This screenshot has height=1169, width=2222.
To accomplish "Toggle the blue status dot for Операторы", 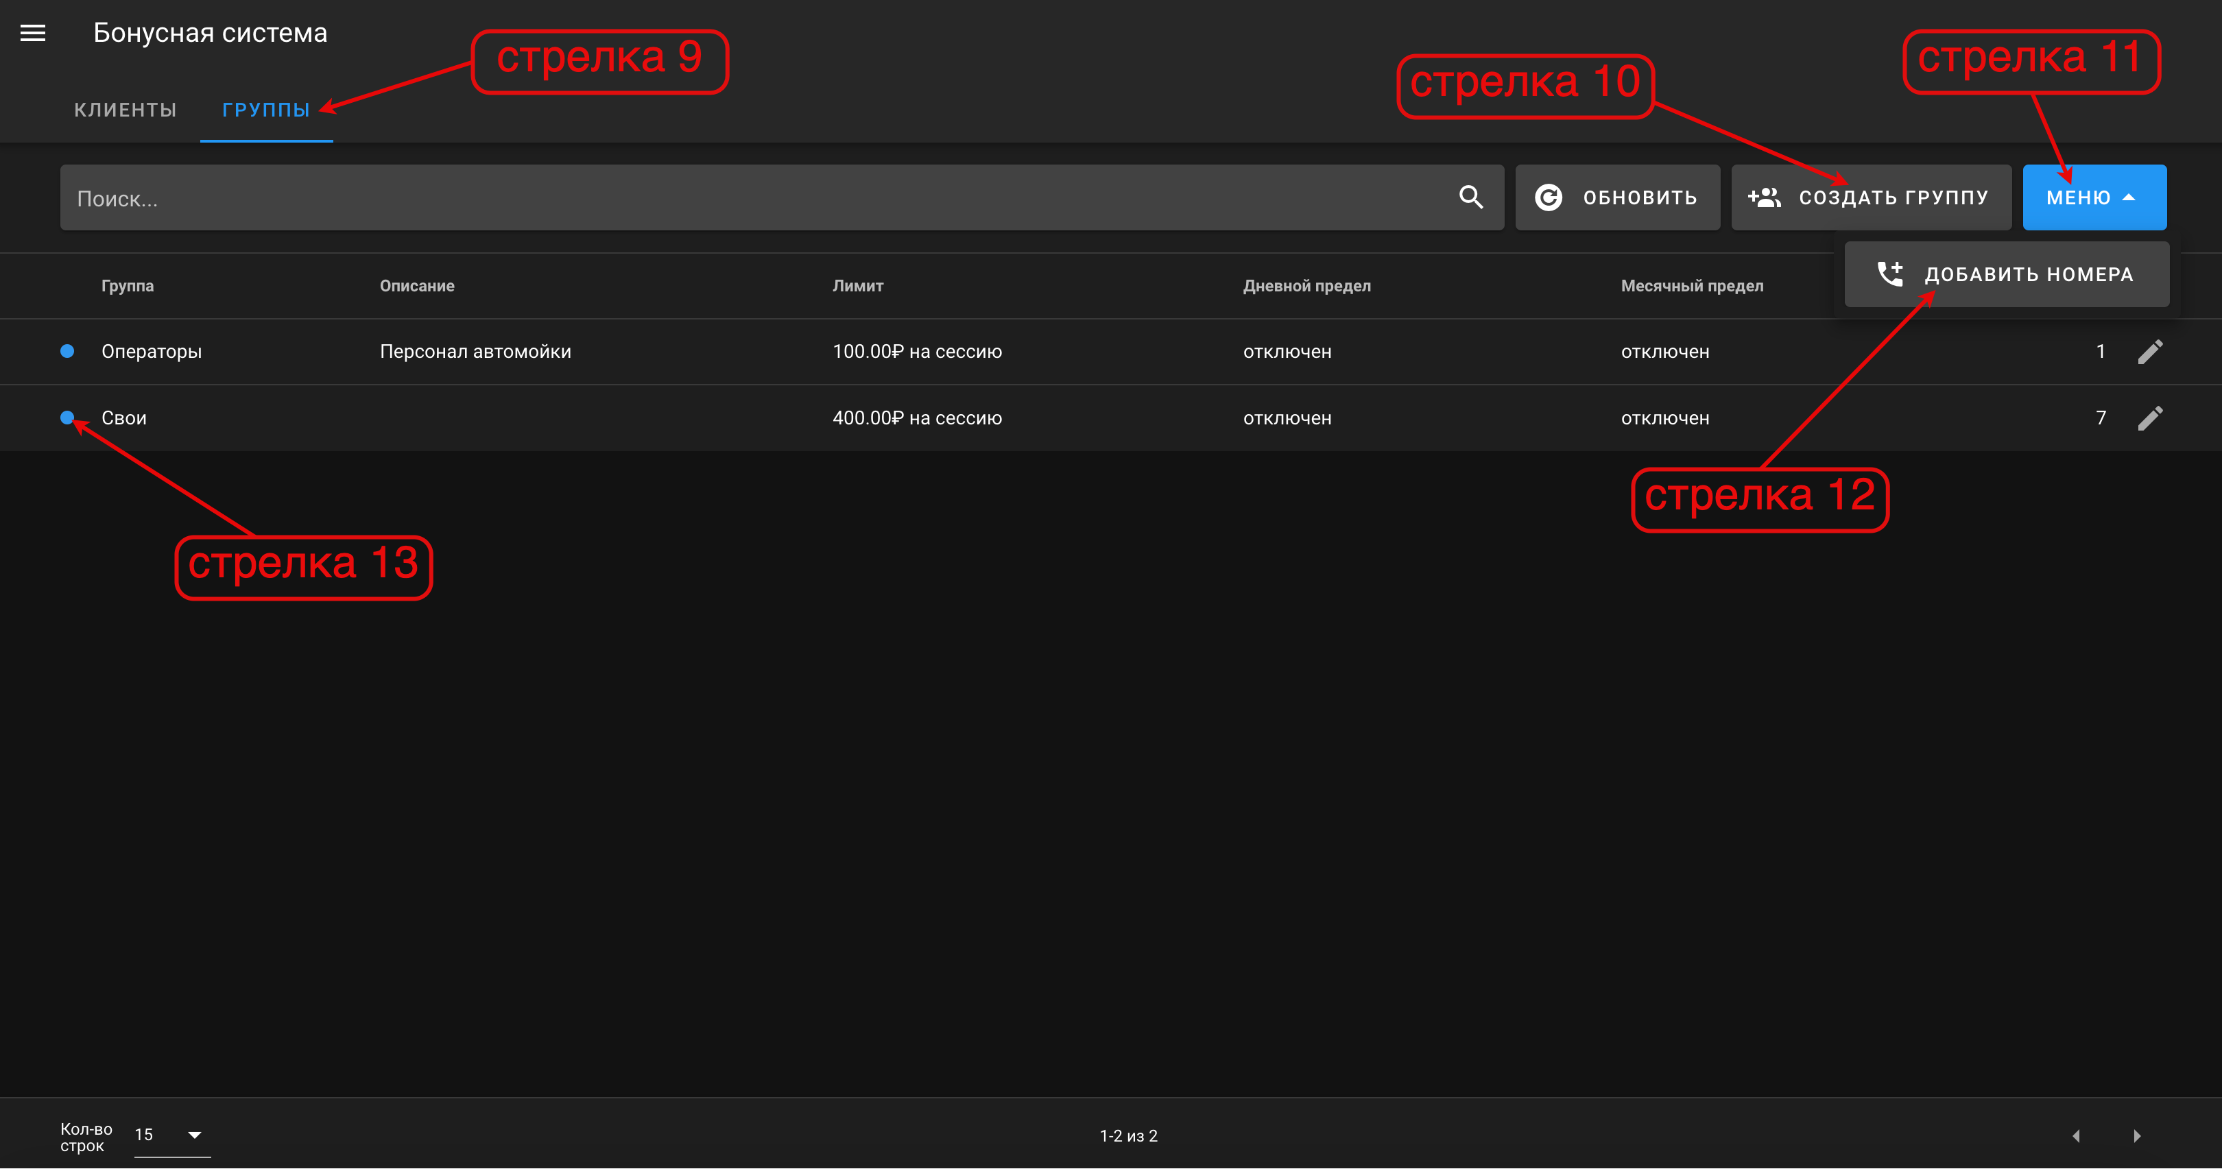I will point(67,351).
